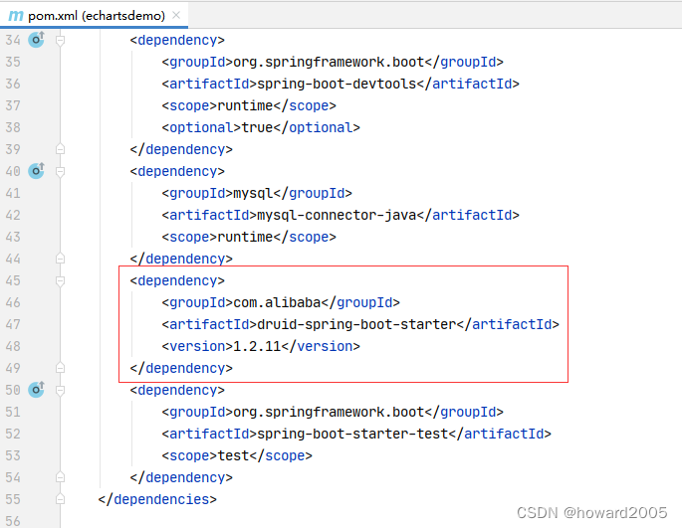Click the fold end marker on line 54
This screenshot has height=528, width=682.
click(x=61, y=477)
